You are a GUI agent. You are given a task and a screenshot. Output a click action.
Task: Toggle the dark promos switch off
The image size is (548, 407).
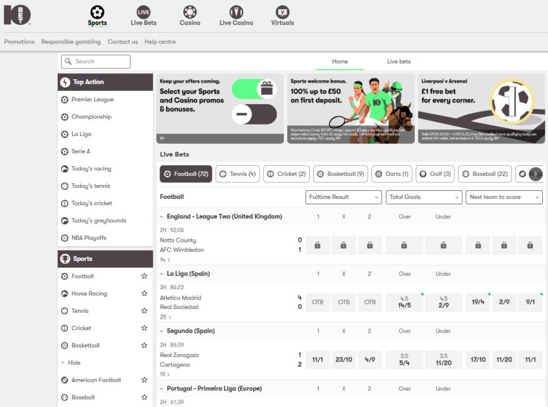coord(254,114)
